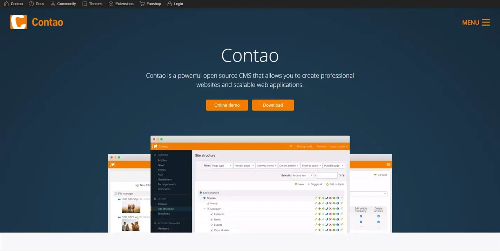
Task: Select Newsletters in the preview sidebar
Action: point(164,179)
